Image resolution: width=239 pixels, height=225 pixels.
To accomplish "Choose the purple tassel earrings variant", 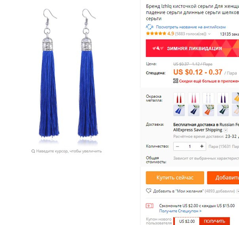I will coord(223,98).
